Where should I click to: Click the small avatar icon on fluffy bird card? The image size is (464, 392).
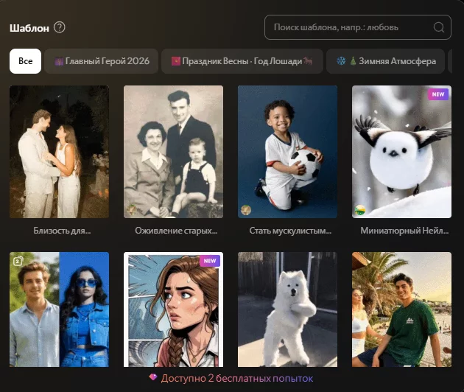tap(361, 209)
